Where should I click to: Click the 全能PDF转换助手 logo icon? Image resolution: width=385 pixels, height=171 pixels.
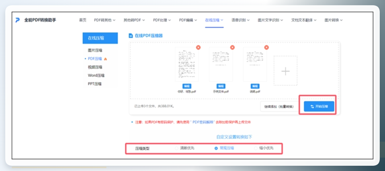[x=17, y=20]
